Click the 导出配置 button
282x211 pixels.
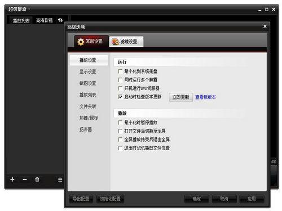coord(81,199)
